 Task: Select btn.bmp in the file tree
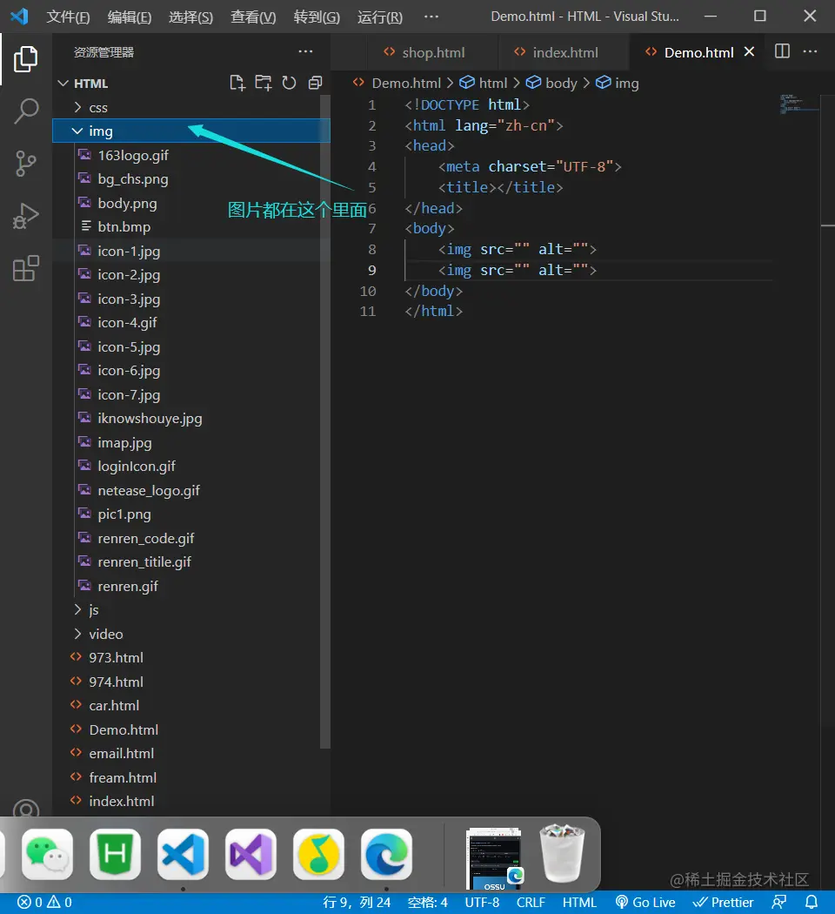(124, 226)
